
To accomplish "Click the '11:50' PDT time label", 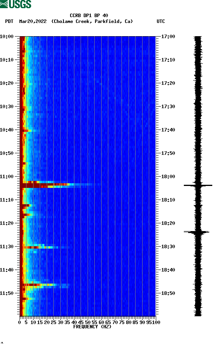I will click(7, 293).
